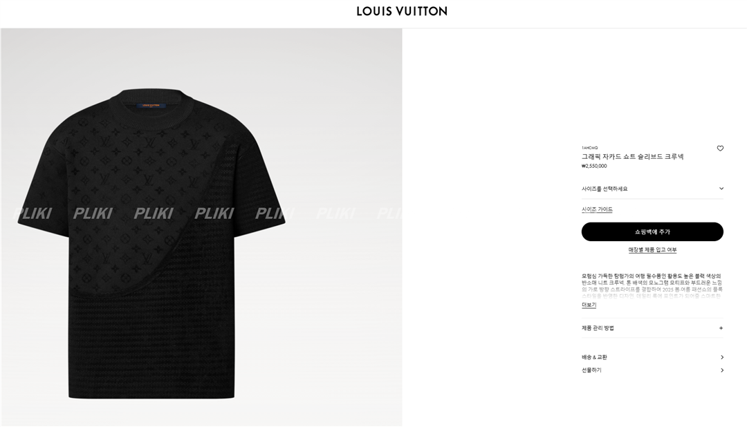The height and width of the screenshot is (427, 747).
Task: Click the product description paragraph text
Action: (x=652, y=285)
